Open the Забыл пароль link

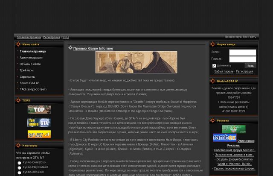click(224, 71)
